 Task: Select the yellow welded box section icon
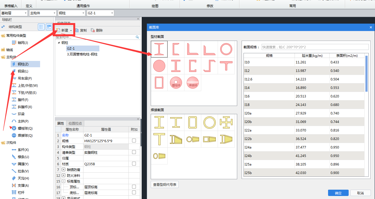(192, 122)
